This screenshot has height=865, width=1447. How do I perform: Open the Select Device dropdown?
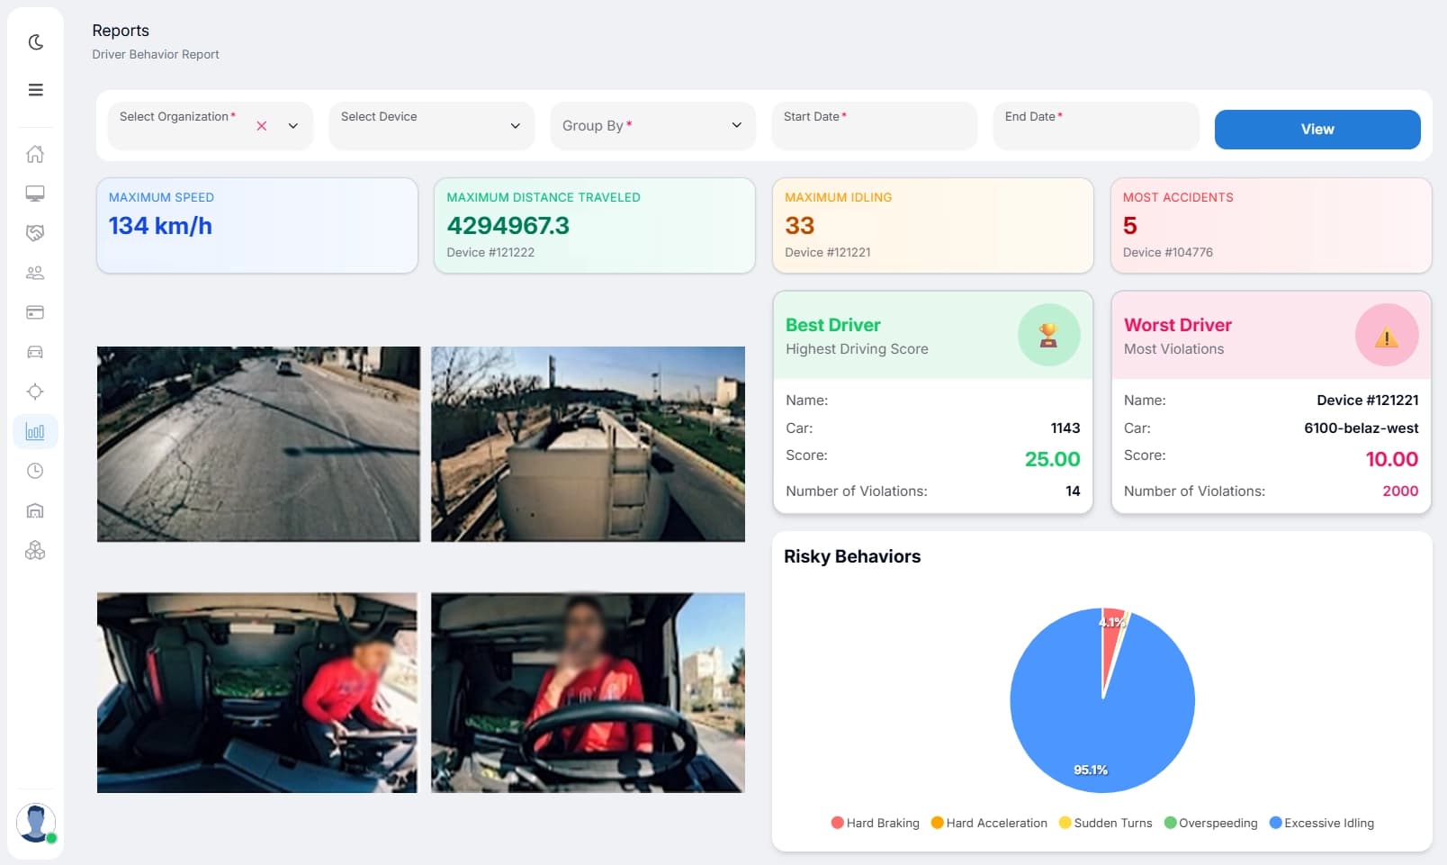tap(431, 125)
